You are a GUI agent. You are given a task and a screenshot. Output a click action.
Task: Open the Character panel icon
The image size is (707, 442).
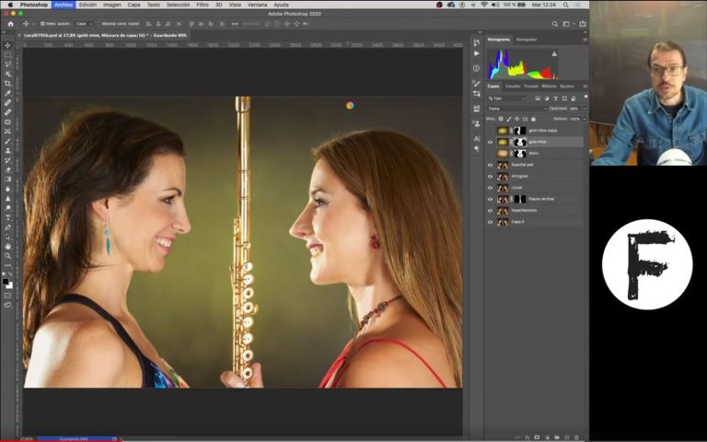point(477,138)
